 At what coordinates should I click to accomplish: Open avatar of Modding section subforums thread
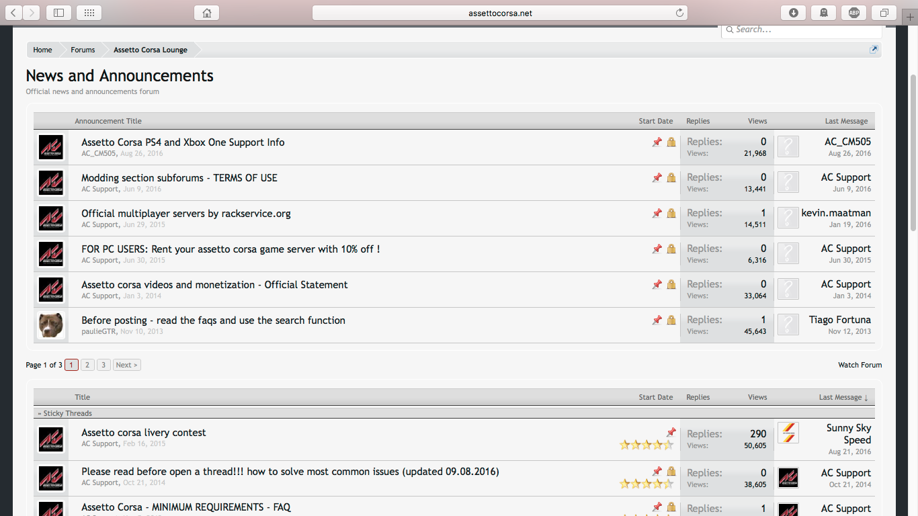click(x=51, y=183)
